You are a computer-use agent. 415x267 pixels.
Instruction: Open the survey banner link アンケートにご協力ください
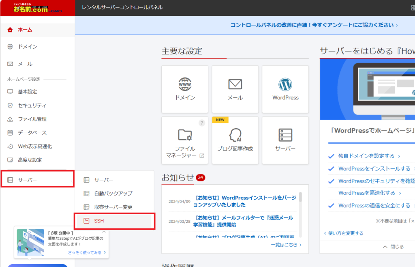[314, 25]
